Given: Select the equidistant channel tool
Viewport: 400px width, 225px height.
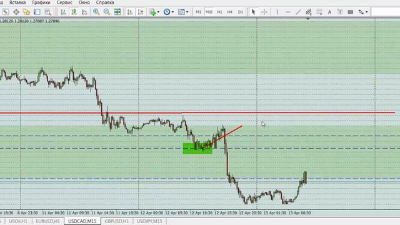Looking at the screenshot, I should click(x=309, y=12).
